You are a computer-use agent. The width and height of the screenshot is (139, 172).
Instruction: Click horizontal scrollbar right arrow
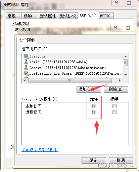coord(120,80)
